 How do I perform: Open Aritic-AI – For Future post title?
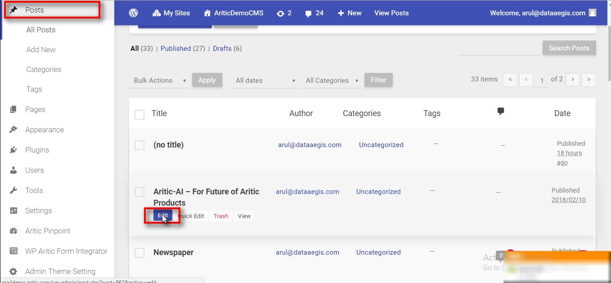point(207,197)
